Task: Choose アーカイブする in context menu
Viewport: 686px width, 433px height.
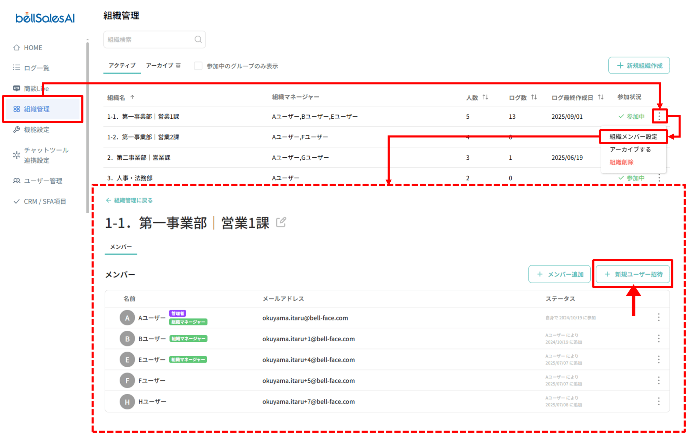Action: (x=630, y=149)
